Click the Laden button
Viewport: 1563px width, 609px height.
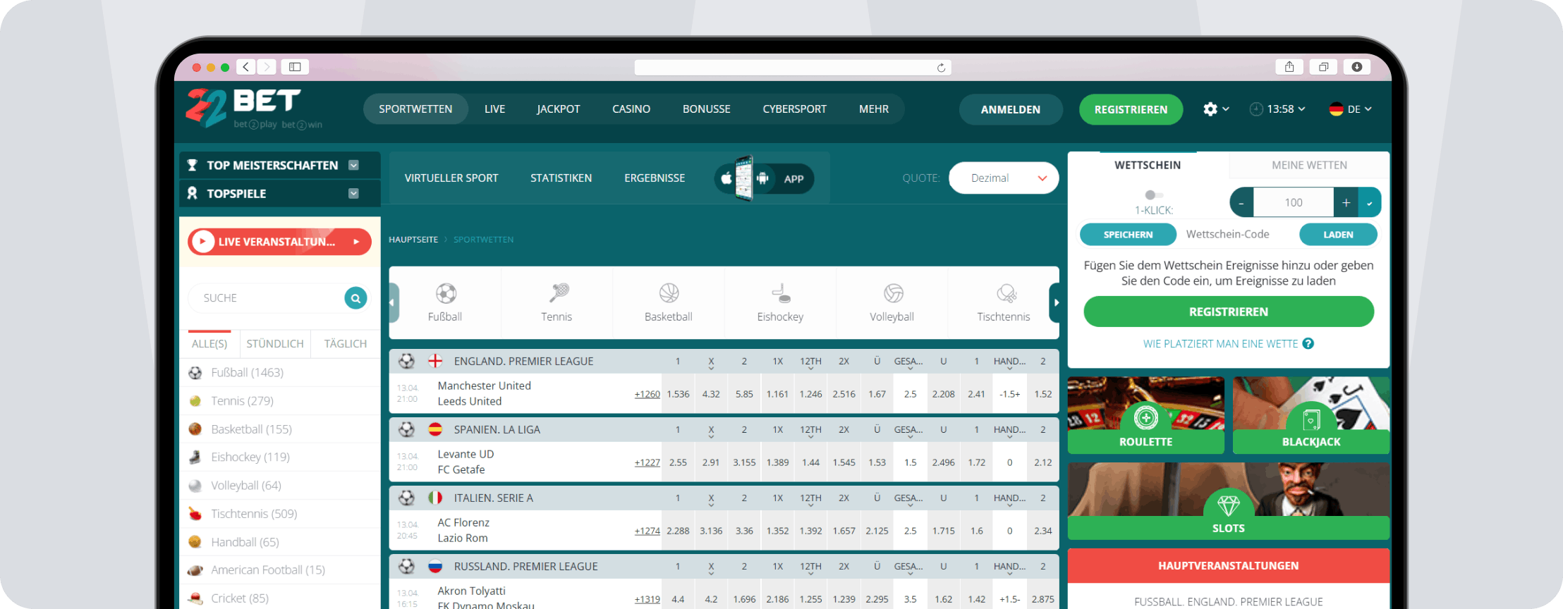[1338, 235]
